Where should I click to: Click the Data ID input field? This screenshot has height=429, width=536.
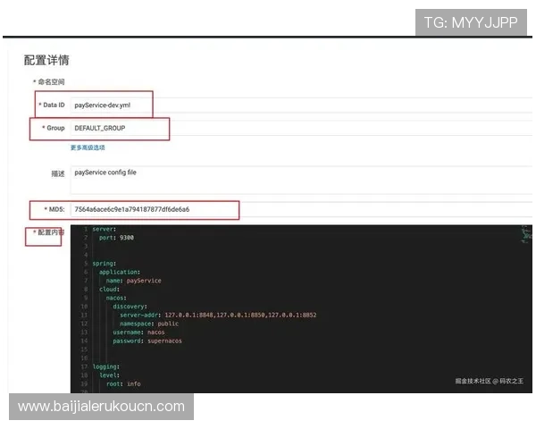point(268,105)
